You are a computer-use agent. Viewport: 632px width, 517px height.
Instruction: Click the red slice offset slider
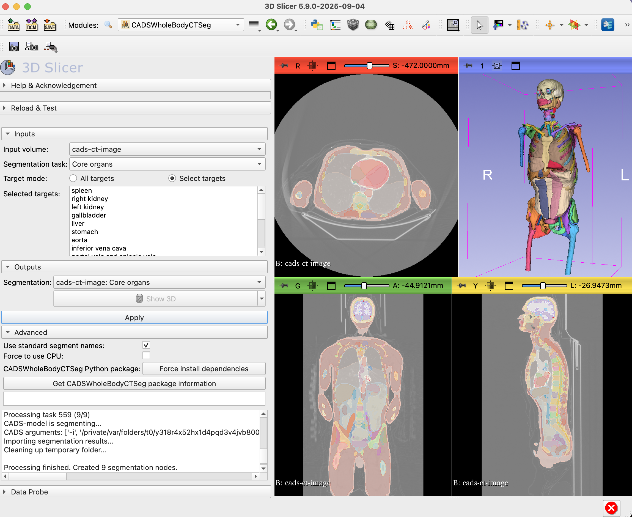coord(369,65)
